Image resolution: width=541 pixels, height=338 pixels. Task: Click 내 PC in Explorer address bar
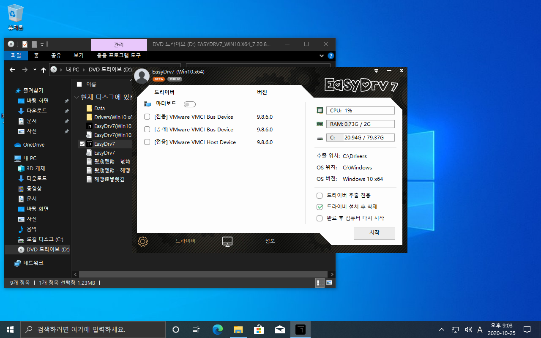[72, 70]
